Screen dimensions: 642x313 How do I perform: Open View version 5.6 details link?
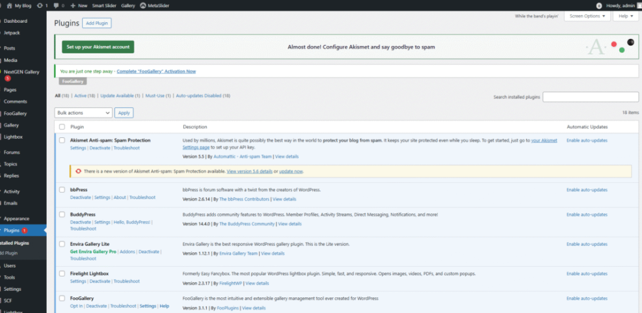250,171
